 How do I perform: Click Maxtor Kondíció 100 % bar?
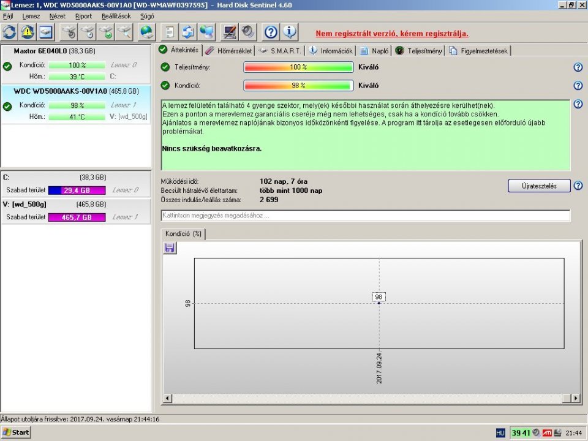tap(77, 66)
